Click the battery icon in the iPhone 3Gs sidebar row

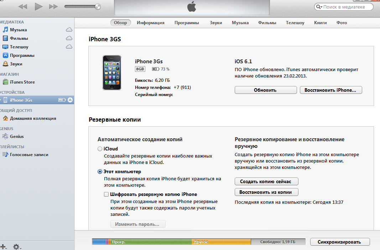(x=62, y=100)
